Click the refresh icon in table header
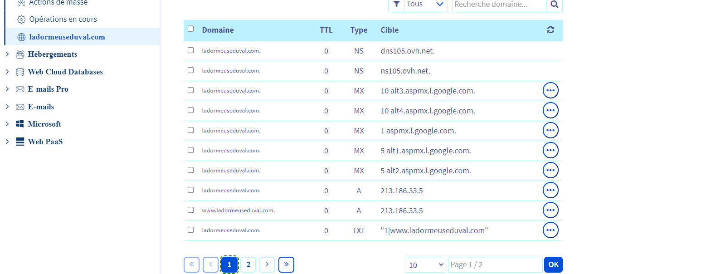The image size is (706, 274). pyautogui.click(x=550, y=30)
